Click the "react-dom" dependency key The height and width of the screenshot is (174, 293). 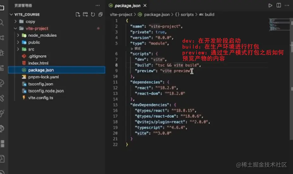[147, 93]
